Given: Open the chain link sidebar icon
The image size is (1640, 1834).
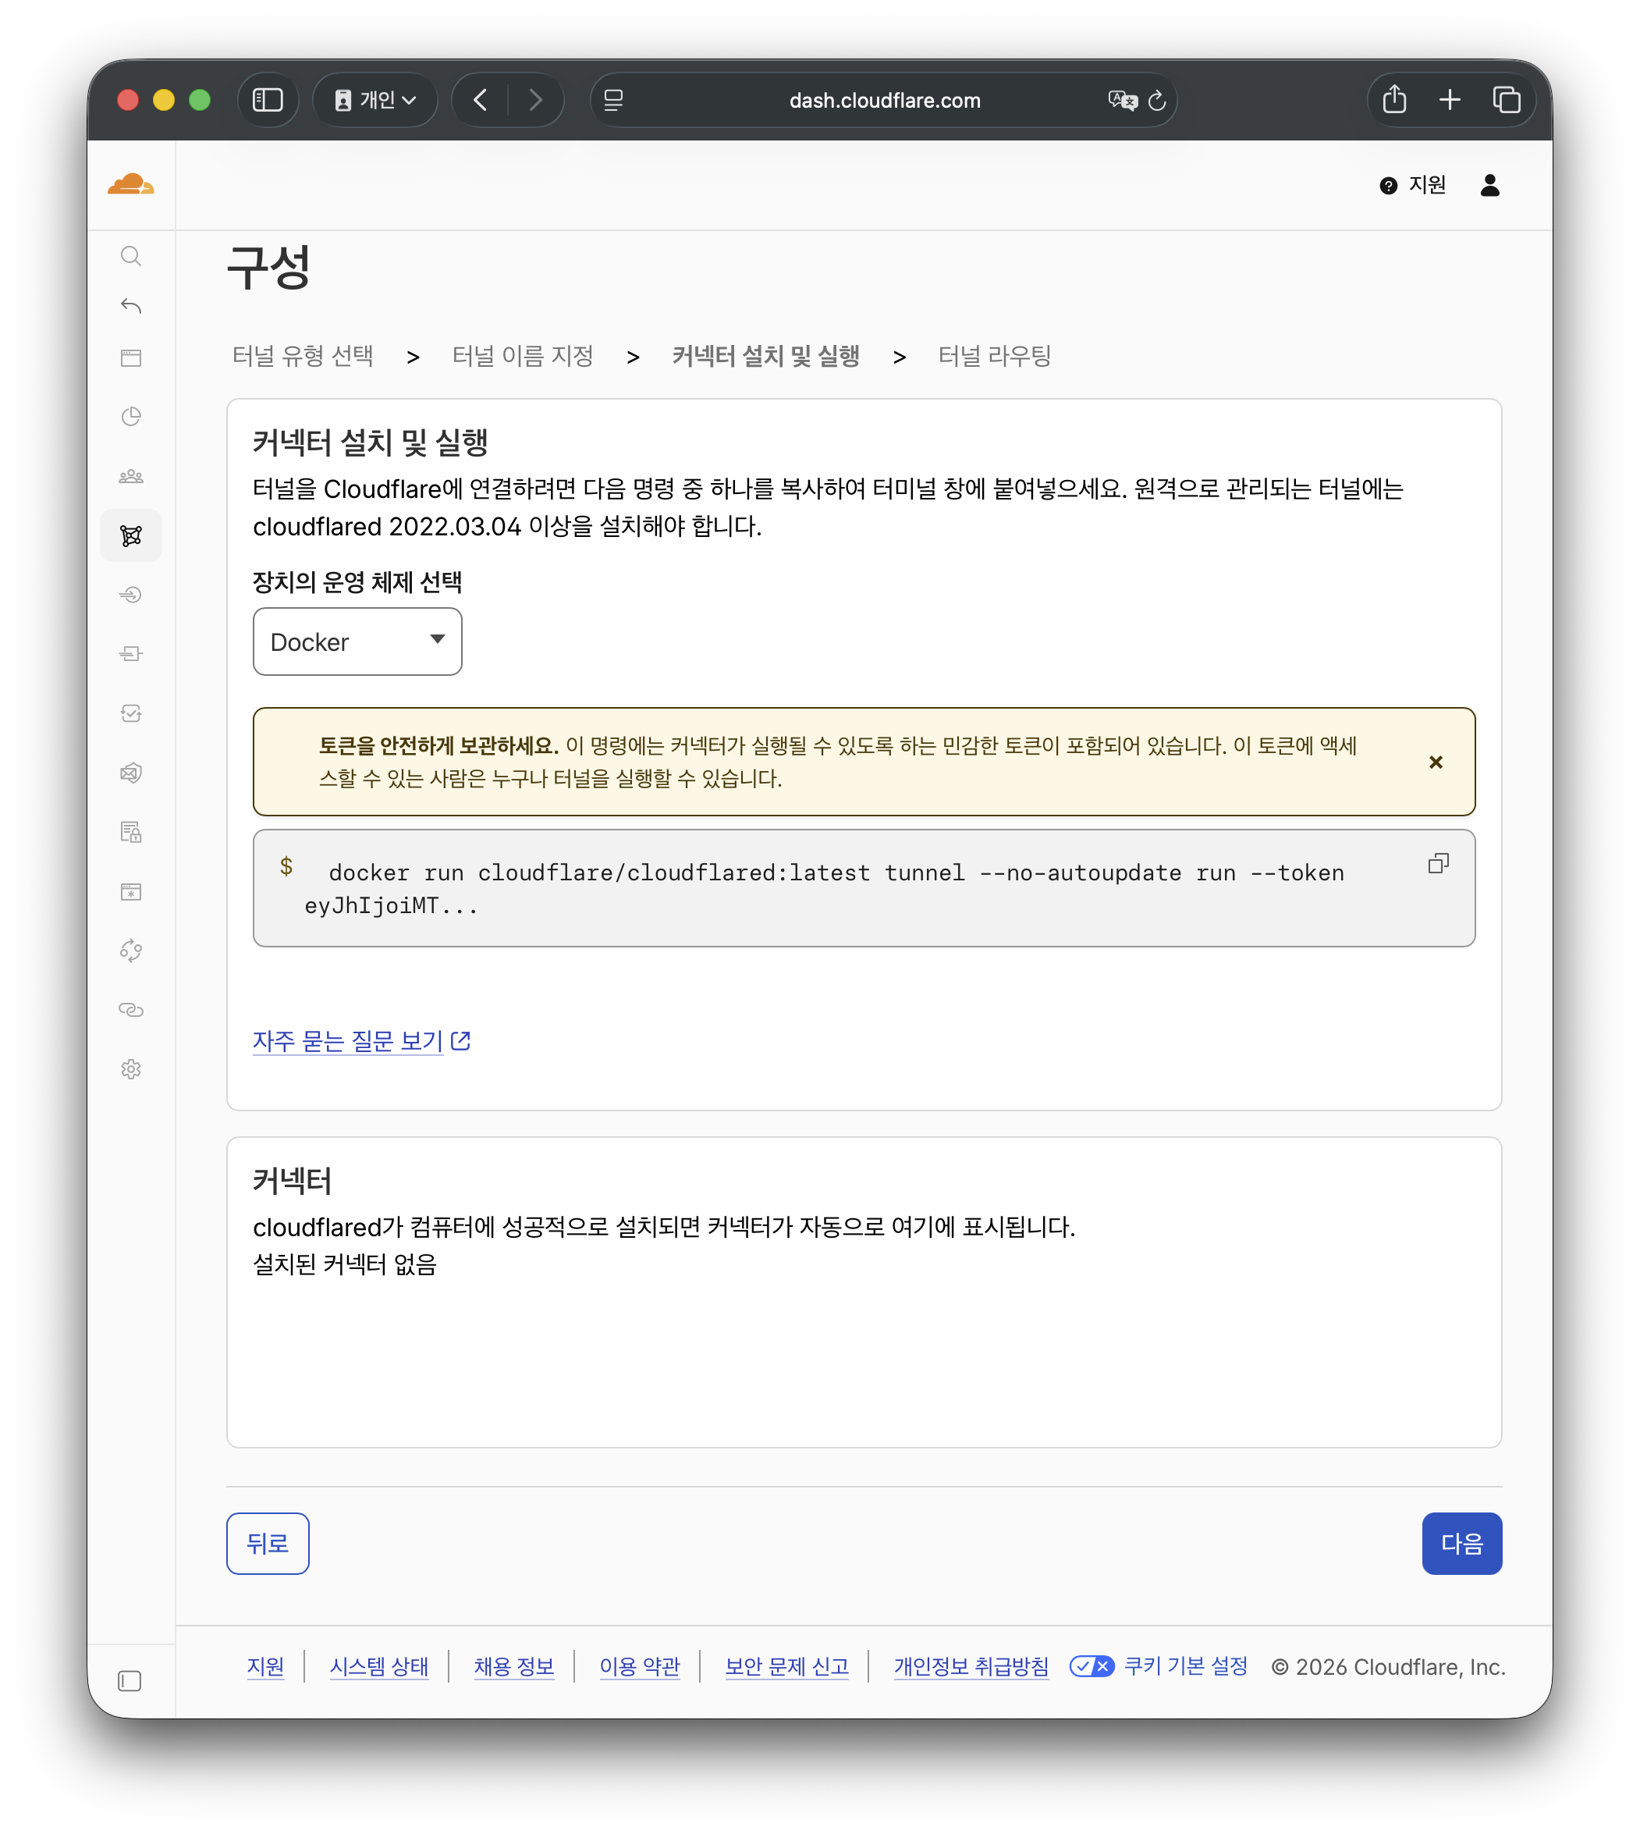Looking at the screenshot, I should [130, 1011].
